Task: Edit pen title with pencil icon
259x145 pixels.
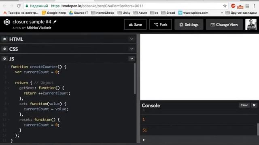Action: (x=55, y=22)
